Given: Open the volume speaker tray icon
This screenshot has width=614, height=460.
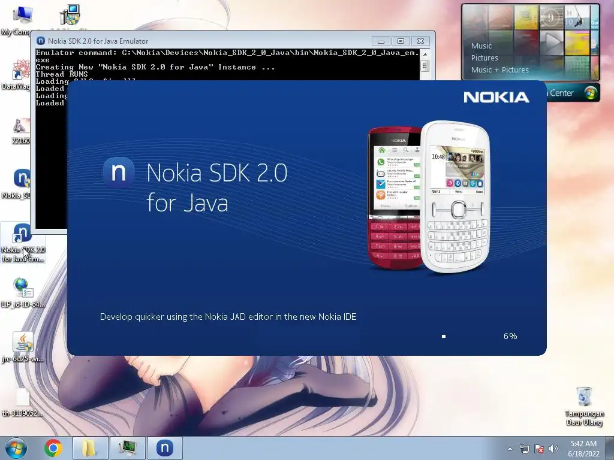Looking at the screenshot, I should point(553,449).
